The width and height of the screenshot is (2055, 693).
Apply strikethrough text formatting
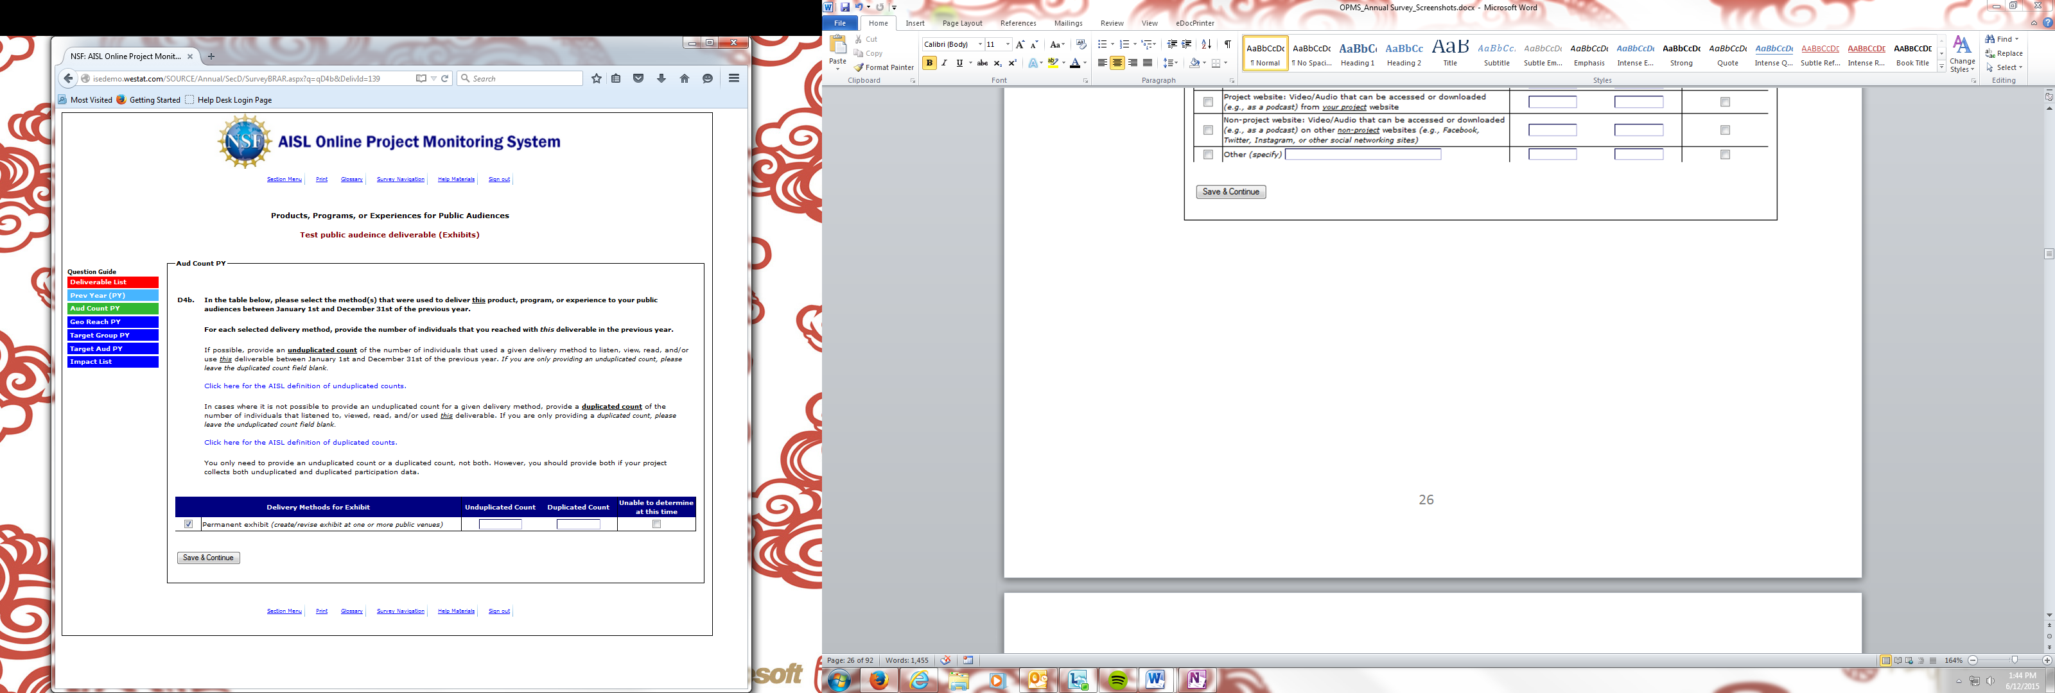(982, 63)
